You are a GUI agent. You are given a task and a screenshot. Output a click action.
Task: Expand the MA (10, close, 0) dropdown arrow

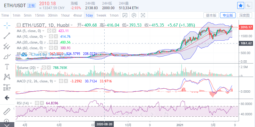pos(45,37)
